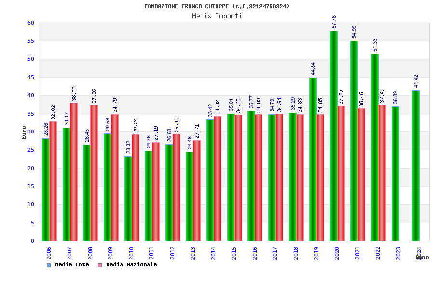Click the 2012 green bar labeled 26.68
The width and height of the screenshot is (434, 289).
(169, 193)
